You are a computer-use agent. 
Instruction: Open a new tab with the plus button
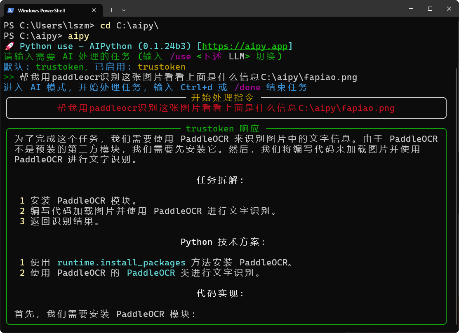pos(111,10)
